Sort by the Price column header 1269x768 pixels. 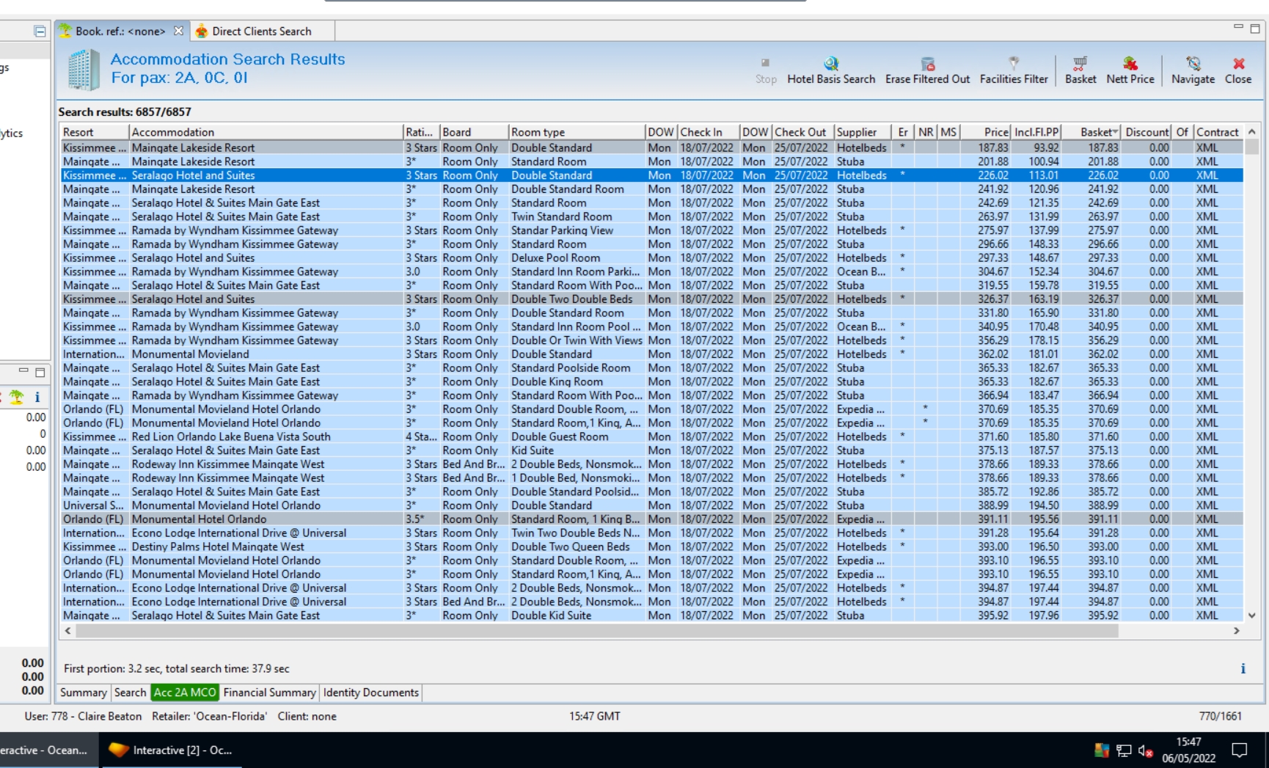tap(985, 132)
